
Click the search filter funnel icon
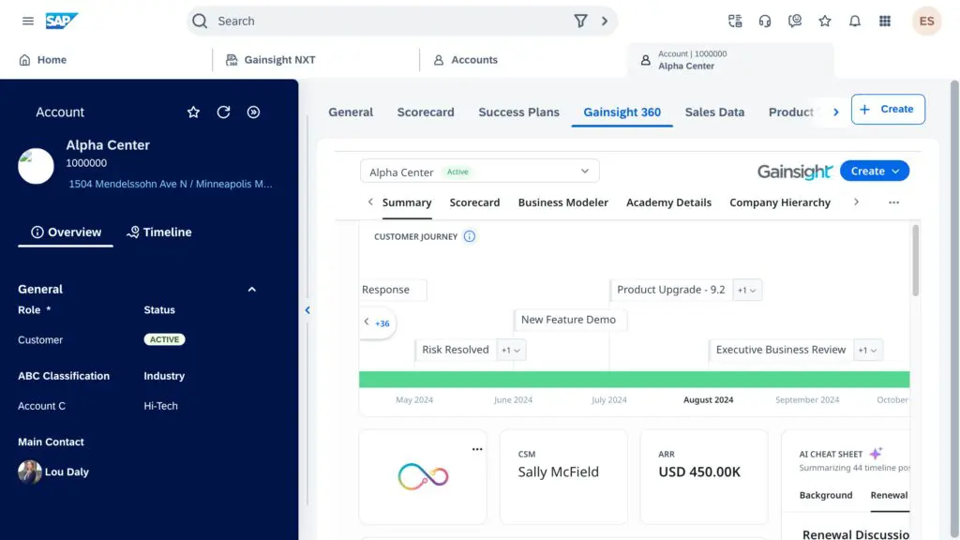pyautogui.click(x=580, y=21)
